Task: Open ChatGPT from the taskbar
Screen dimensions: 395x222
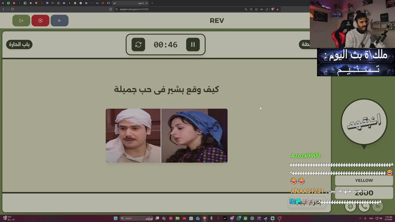Action: point(252,218)
